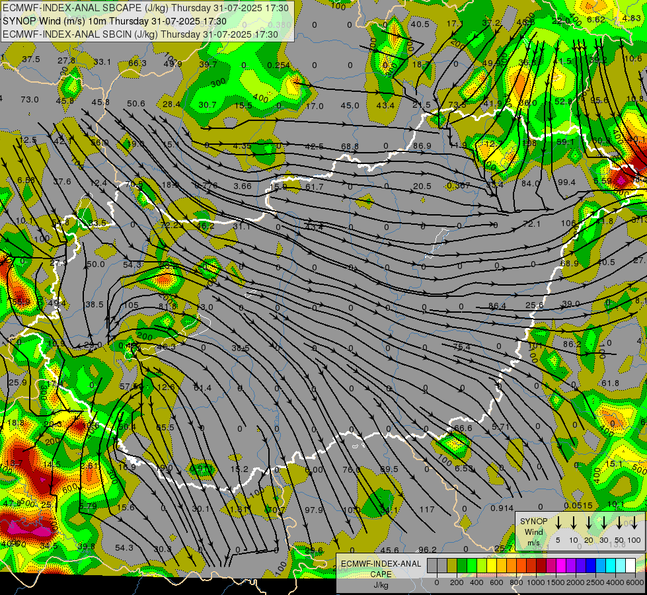Click the map value 97.9
The width and height of the screenshot is (647, 595).
(x=314, y=510)
